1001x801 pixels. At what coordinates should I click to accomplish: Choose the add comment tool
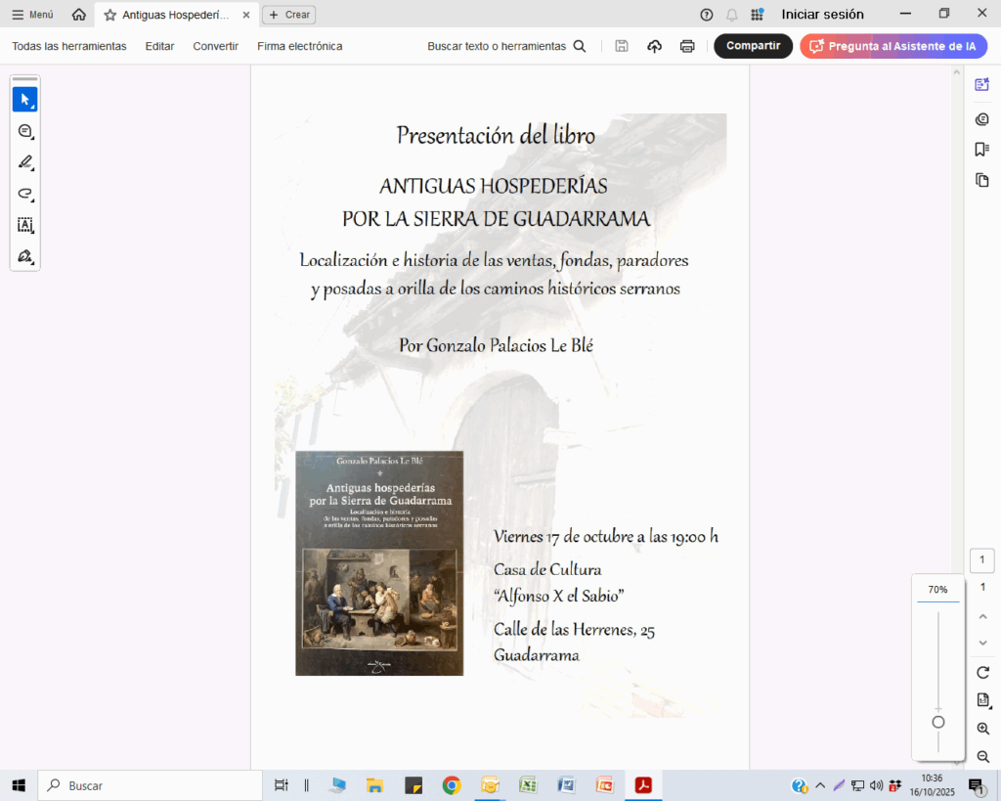[x=24, y=131]
